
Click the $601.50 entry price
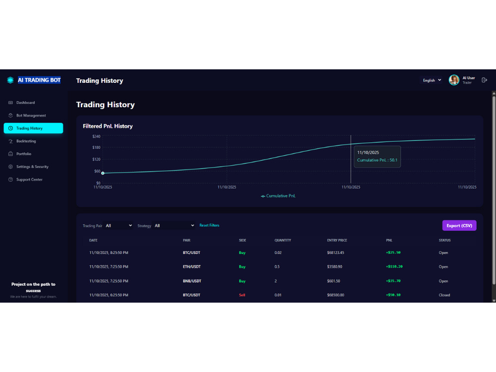pyautogui.click(x=333, y=281)
